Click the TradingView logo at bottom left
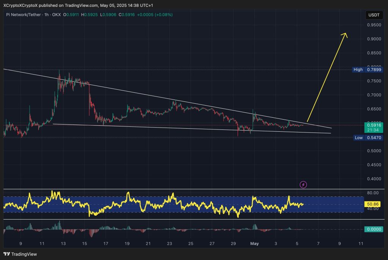The width and height of the screenshot is (388, 260). coord(20,254)
